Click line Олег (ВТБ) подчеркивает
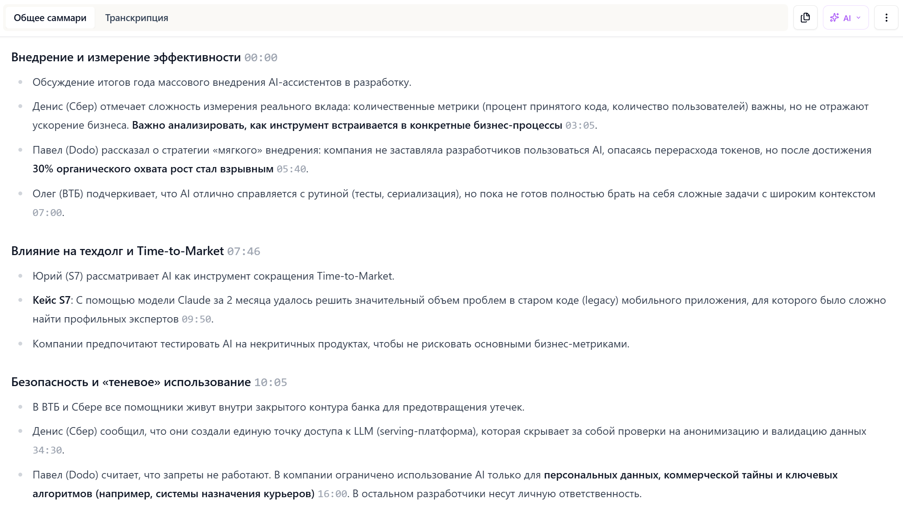The image size is (903, 506). pyautogui.click(x=454, y=203)
